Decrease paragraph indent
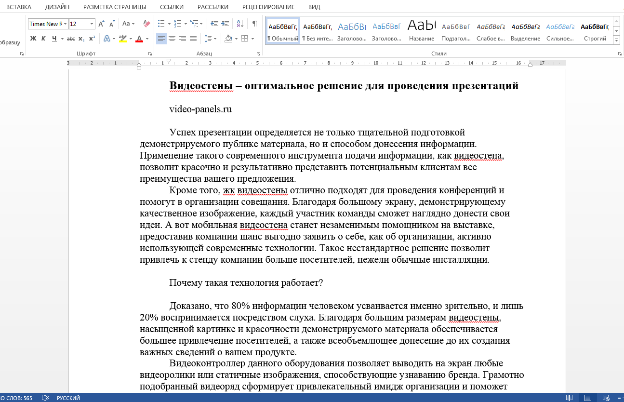 click(x=214, y=24)
